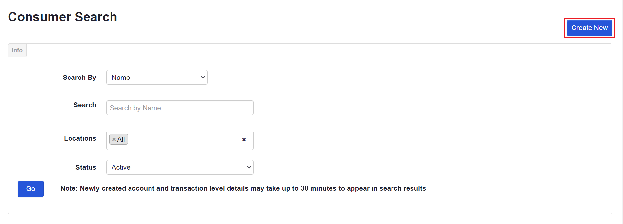
Task: Click empty space inside the Locations multi-select box
Action: (184, 140)
